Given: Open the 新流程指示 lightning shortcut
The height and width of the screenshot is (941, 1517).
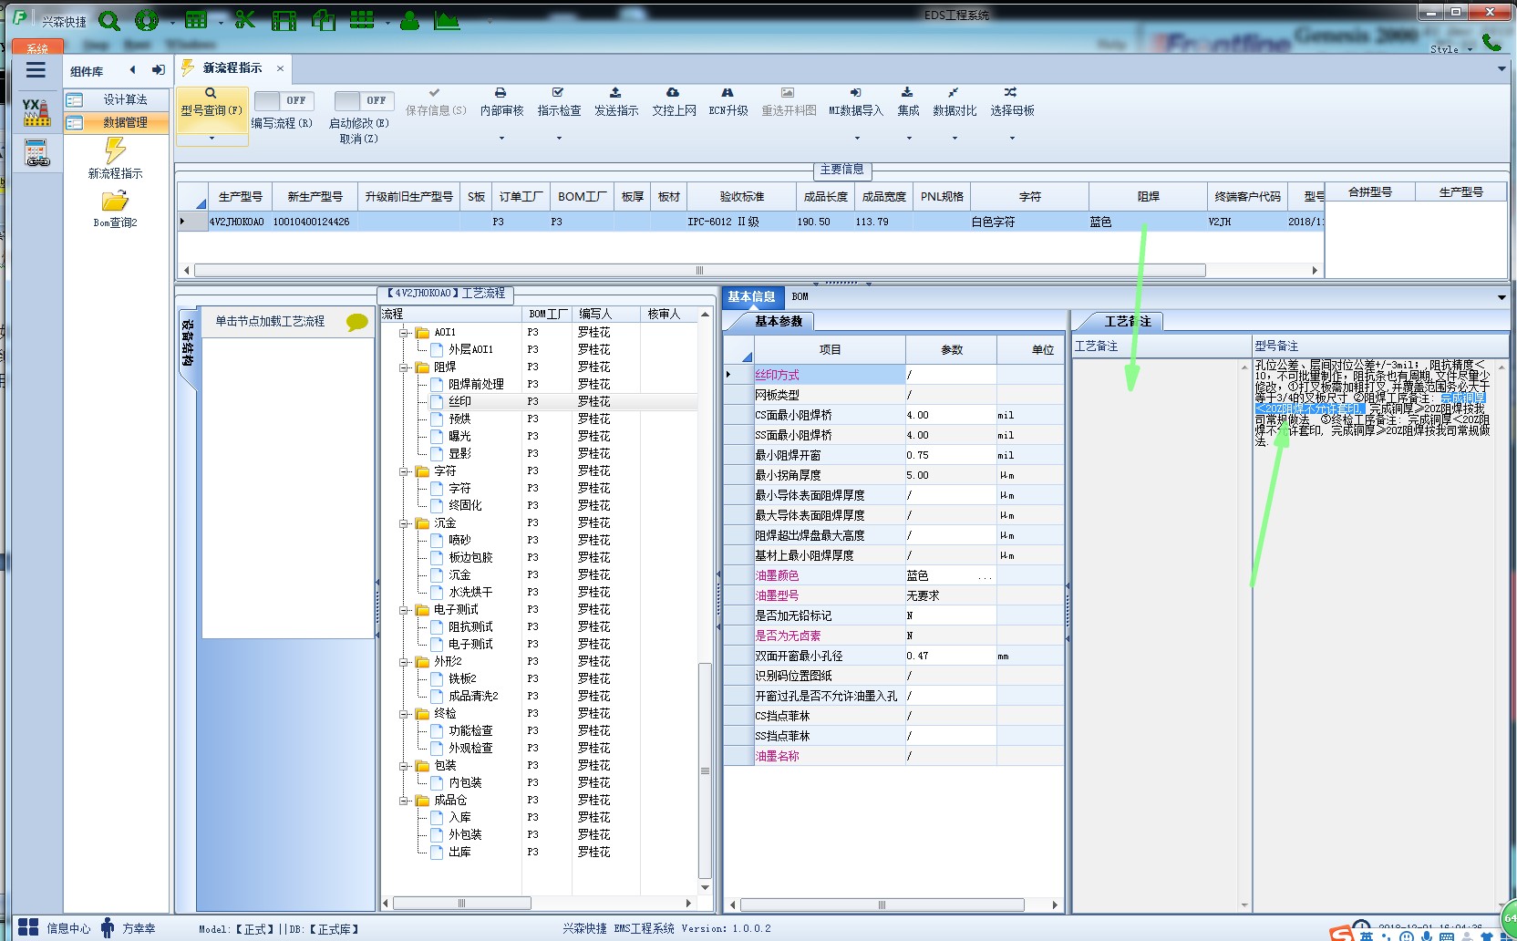Looking at the screenshot, I should coord(115,158).
